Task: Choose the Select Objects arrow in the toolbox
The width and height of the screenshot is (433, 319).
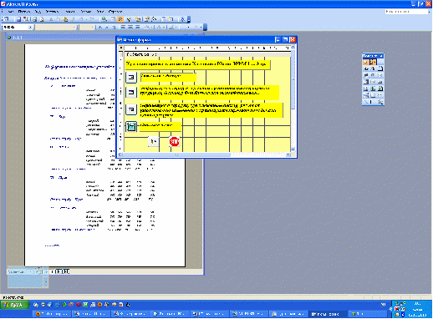Action: tap(366, 62)
